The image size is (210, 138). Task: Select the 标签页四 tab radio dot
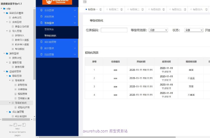click(x=149, y=9)
